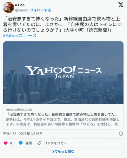The width and height of the screenshot is (127, 158).
Task: Open the #Yahooニュース hashtag
Action: 20,36
